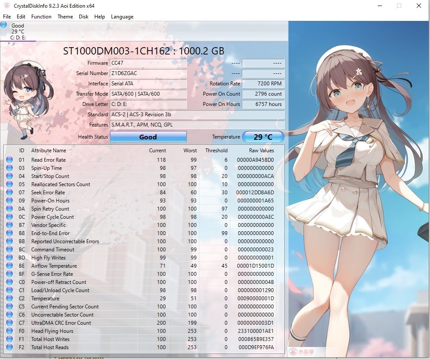Click the Threshold column header

point(217,151)
